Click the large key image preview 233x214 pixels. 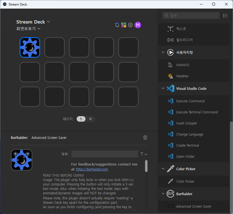click(22, 160)
